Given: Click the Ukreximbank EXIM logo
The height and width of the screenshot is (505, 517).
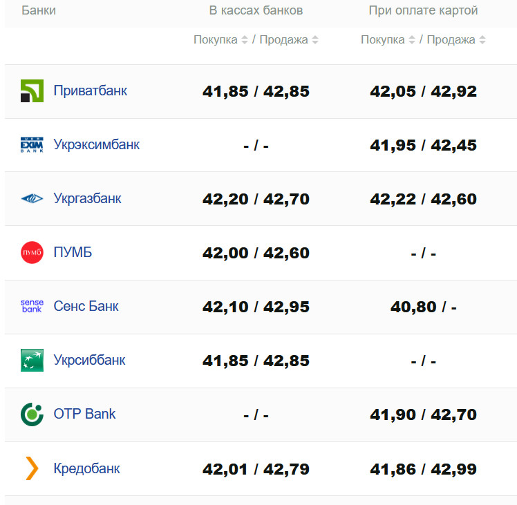Looking at the screenshot, I should (x=32, y=145).
